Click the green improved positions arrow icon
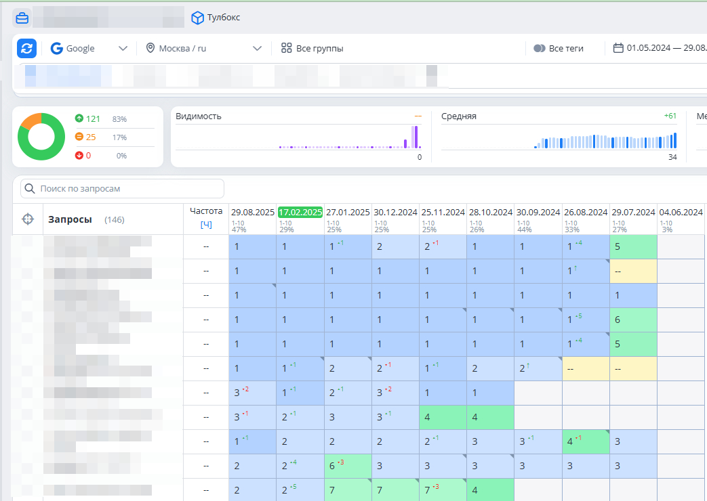The width and height of the screenshot is (707, 501). 79,118
